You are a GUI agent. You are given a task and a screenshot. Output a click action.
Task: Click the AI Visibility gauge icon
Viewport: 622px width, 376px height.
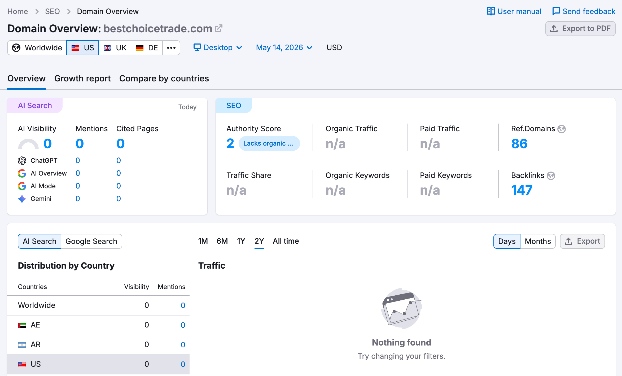(x=28, y=144)
